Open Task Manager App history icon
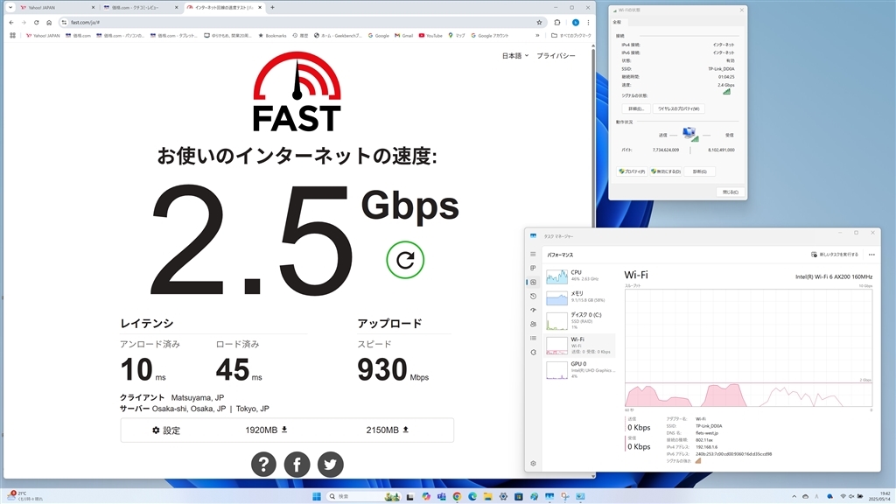Viewport: 896px width, 504px height. pos(533,296)
